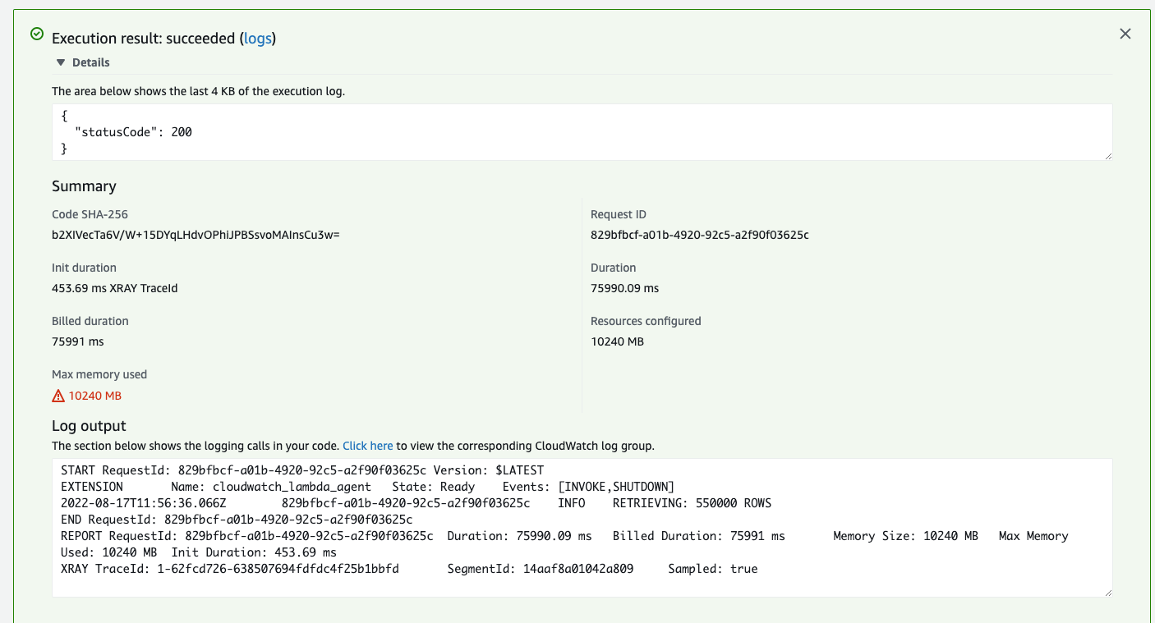Image resolution: width=1155 pixels, height=623 pixels.
Task: Click the SegmentId 14aaf8a01042a809 value
Action: coord(578,569)
